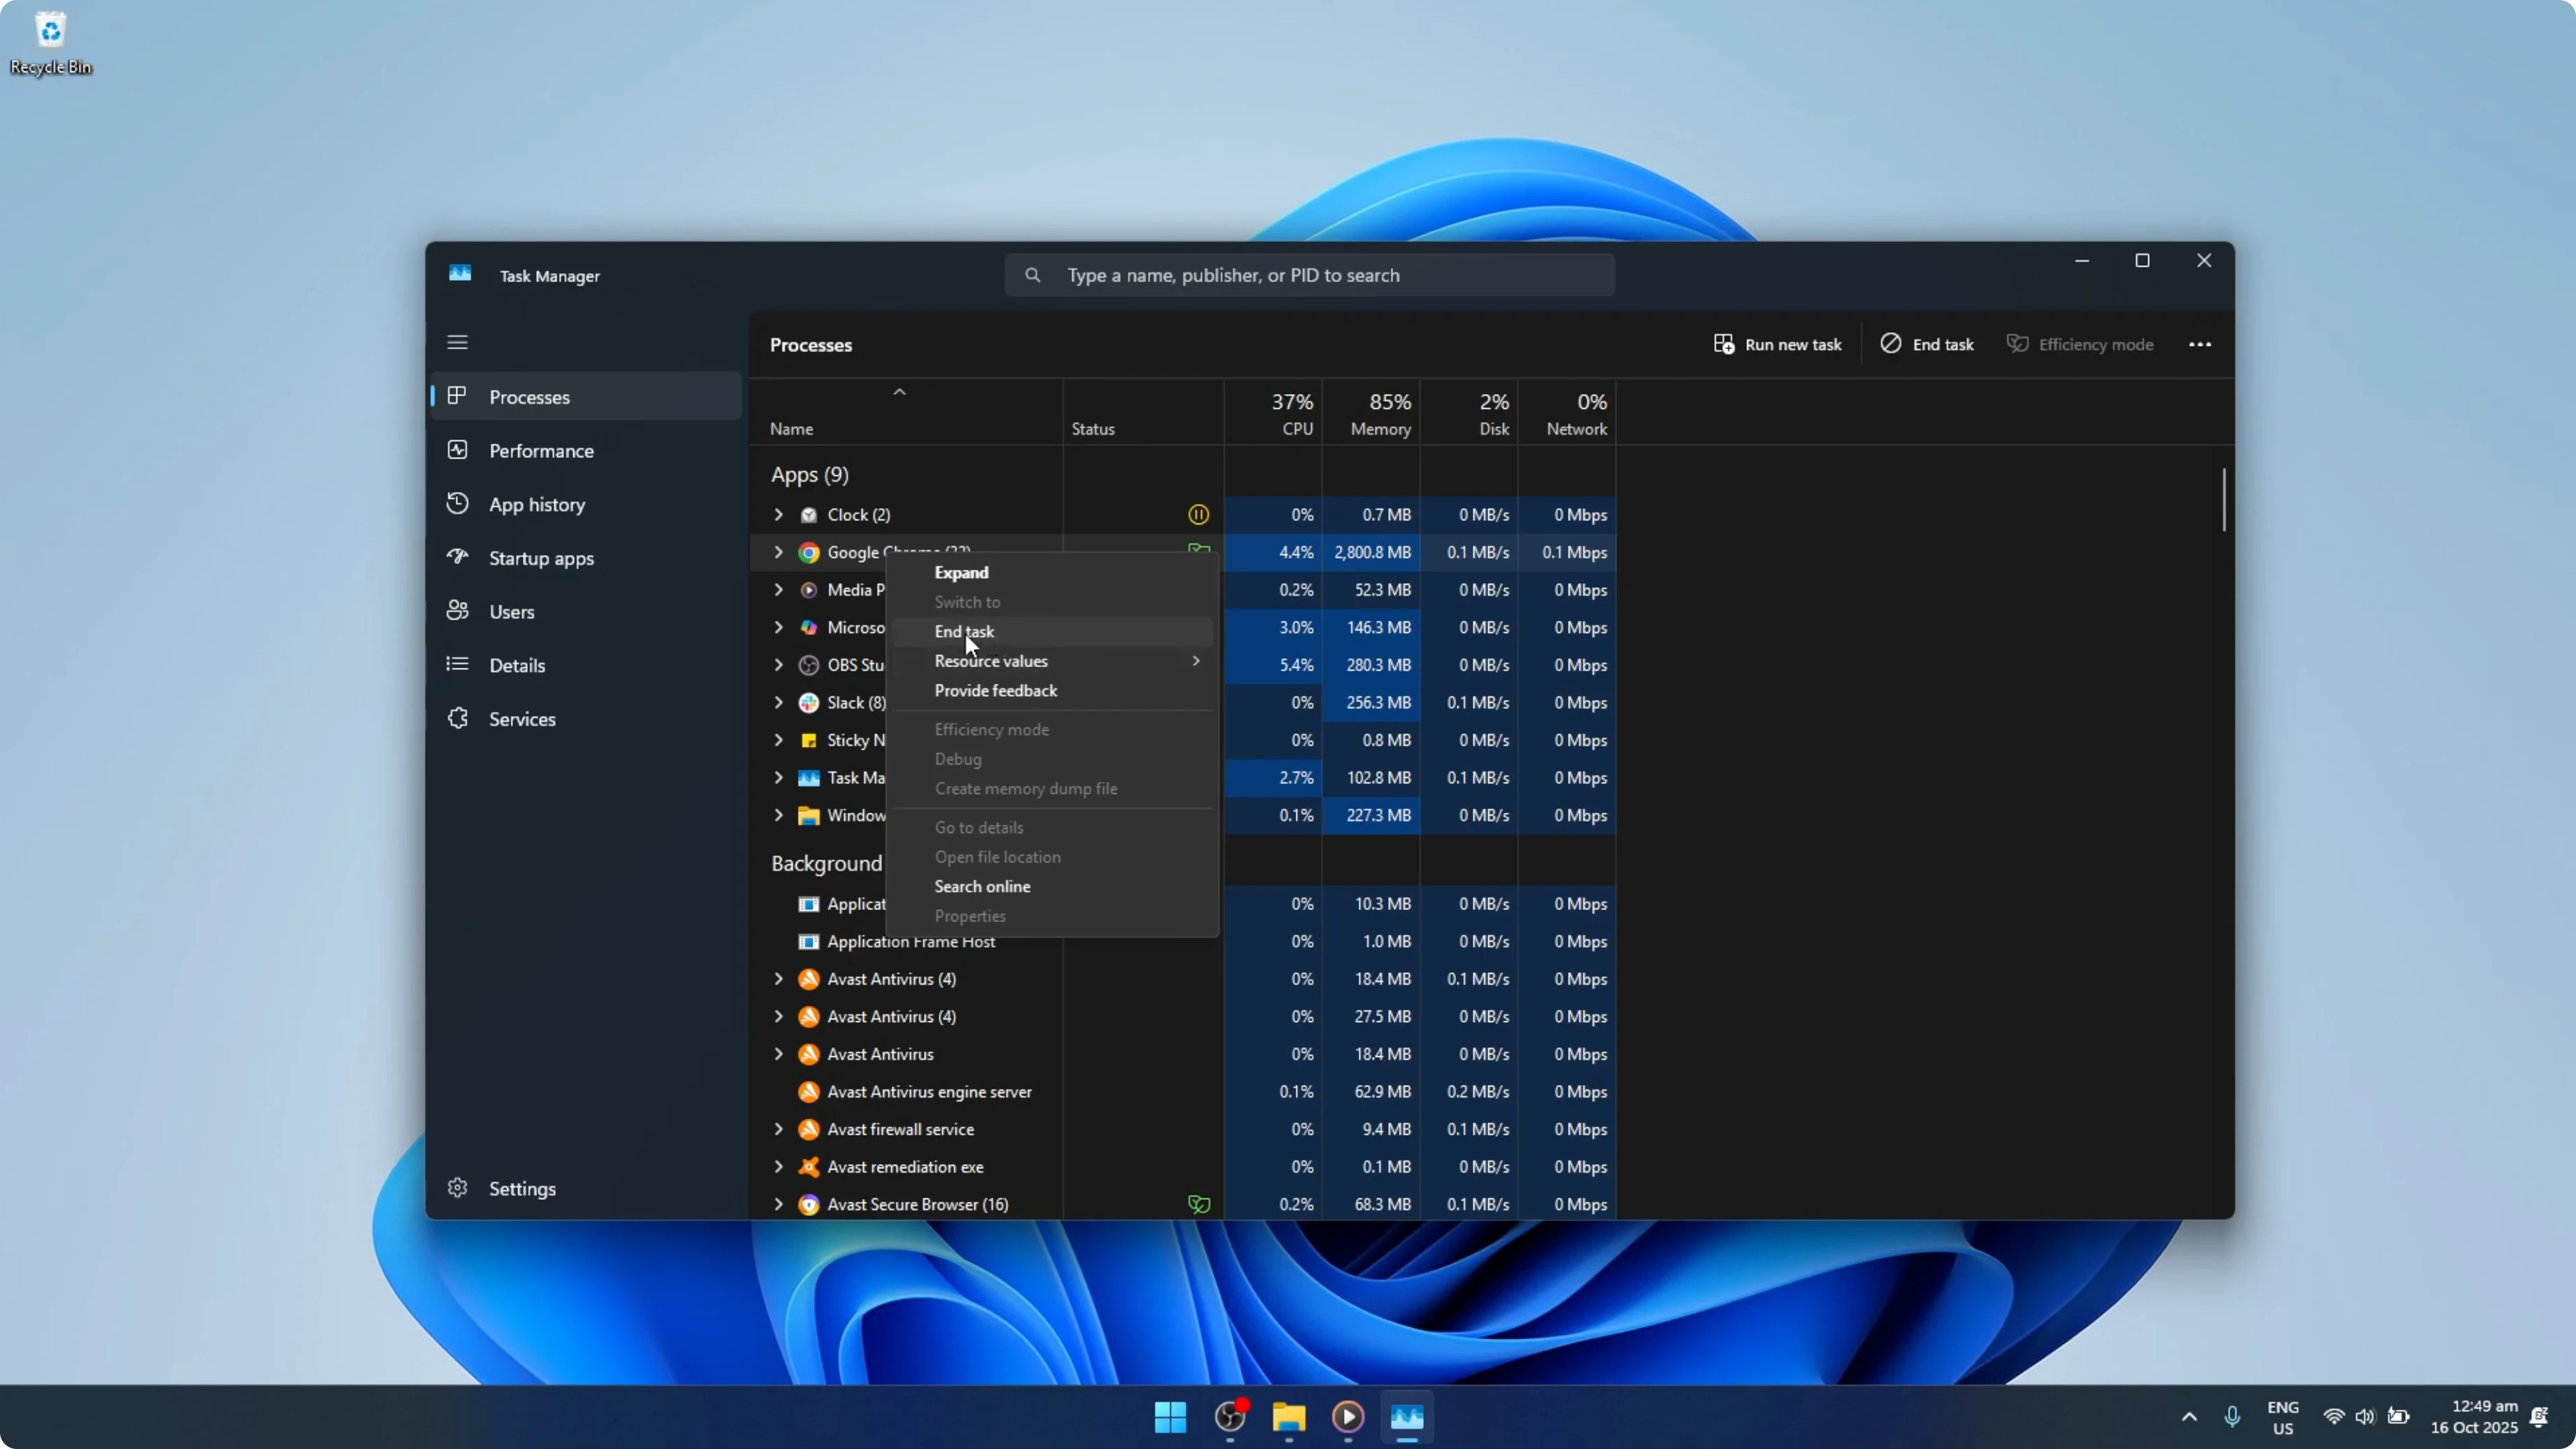2576x1449 pixels.
Task: Switch to the Users page
Action: (x=586, y=612)
